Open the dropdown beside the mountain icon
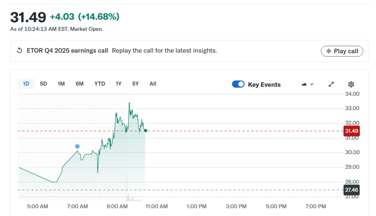Viewport: 376px width, 216px height. (312, 84)
